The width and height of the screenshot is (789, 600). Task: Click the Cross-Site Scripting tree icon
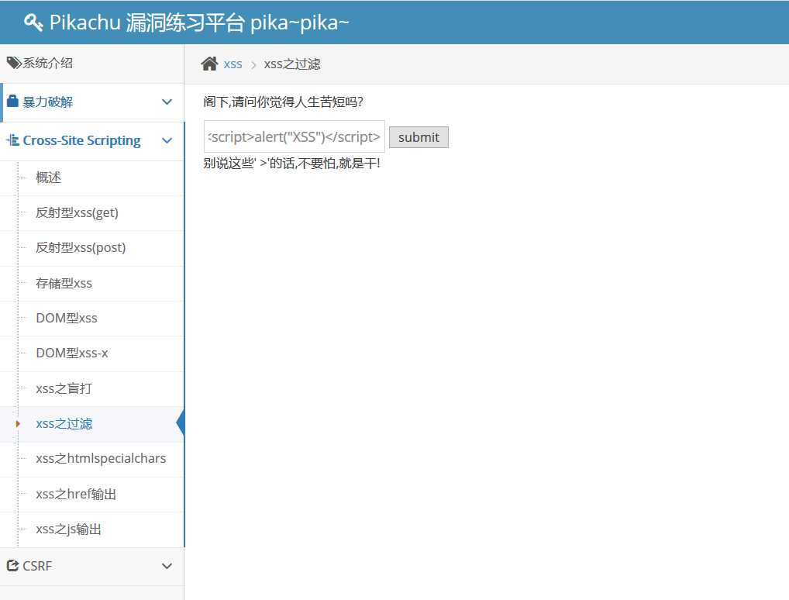point(12,140)
